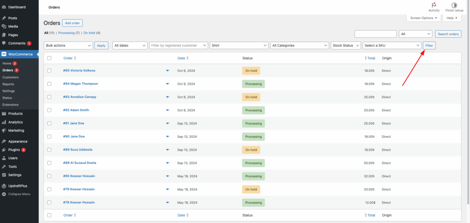The height and width of the screenshot is (223, 470).
Task: Preview order #78 Kowsar Hossain eye icon
Action: click(x=168, y=202)
